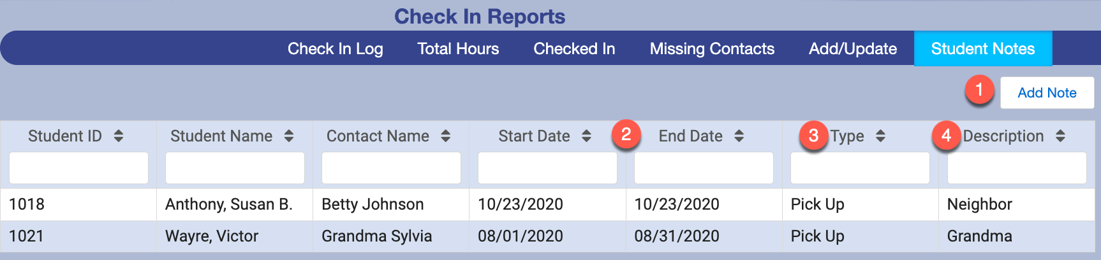Click the Student Name filter box
Viewport: 1101px width, 260px height.
pos(235,168)
